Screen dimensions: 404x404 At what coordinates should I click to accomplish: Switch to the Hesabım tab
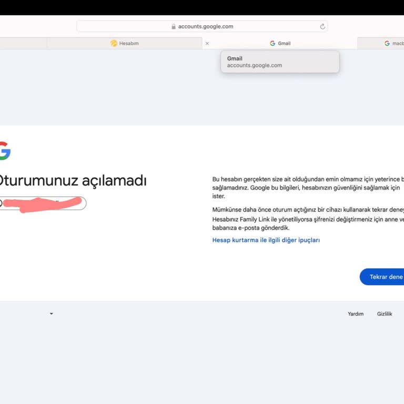pyautogui.click(x=125, y=43)
